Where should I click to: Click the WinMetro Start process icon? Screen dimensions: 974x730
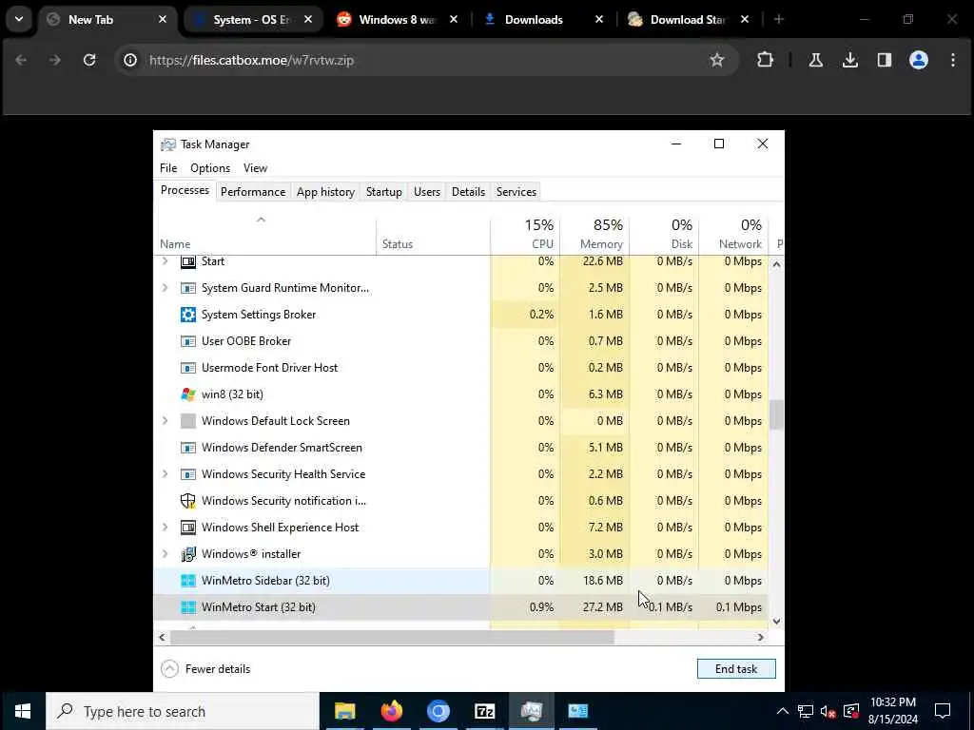coord(187,607)
